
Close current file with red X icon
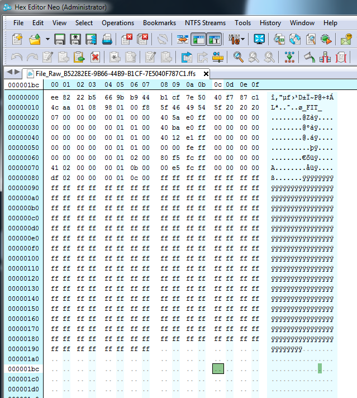(x=127, y=39)
